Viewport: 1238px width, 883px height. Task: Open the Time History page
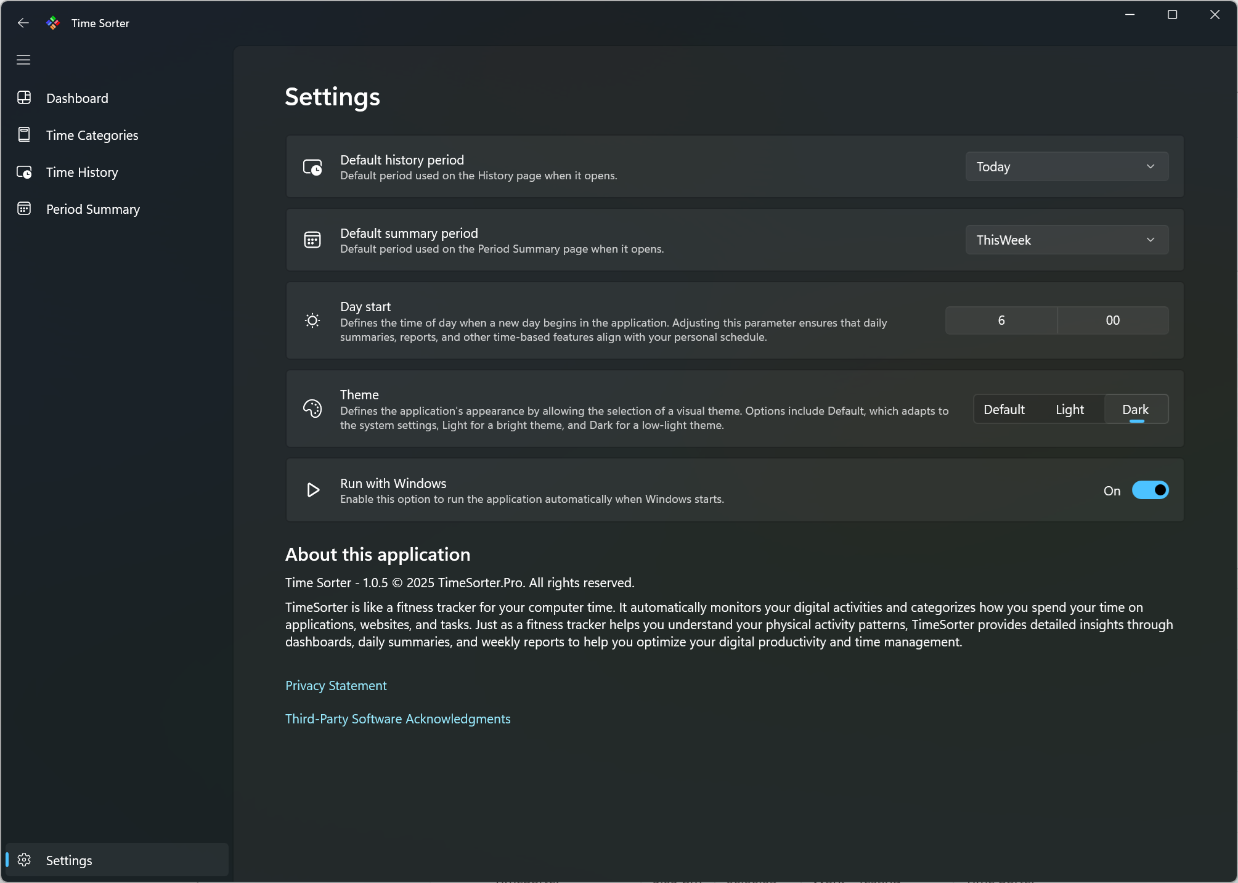tap(82, 172)
